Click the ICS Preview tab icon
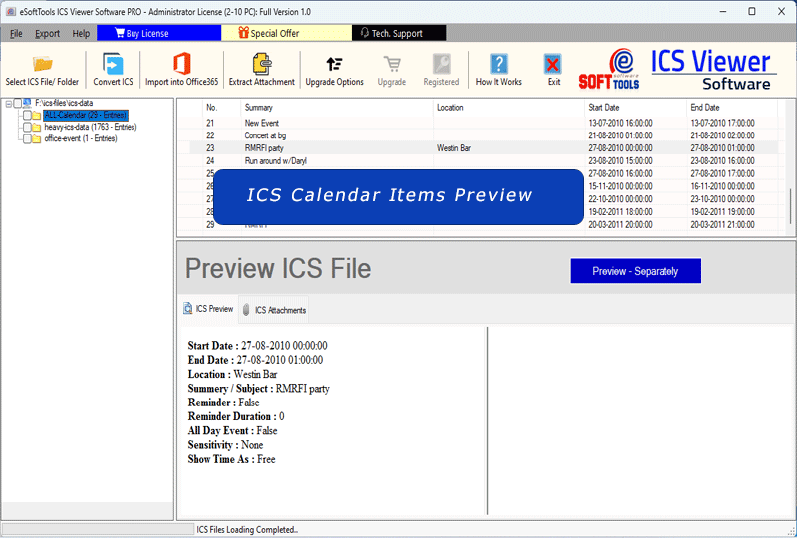Image resolution: width=797 pixels, height=538 pixels. click(188, 308)
